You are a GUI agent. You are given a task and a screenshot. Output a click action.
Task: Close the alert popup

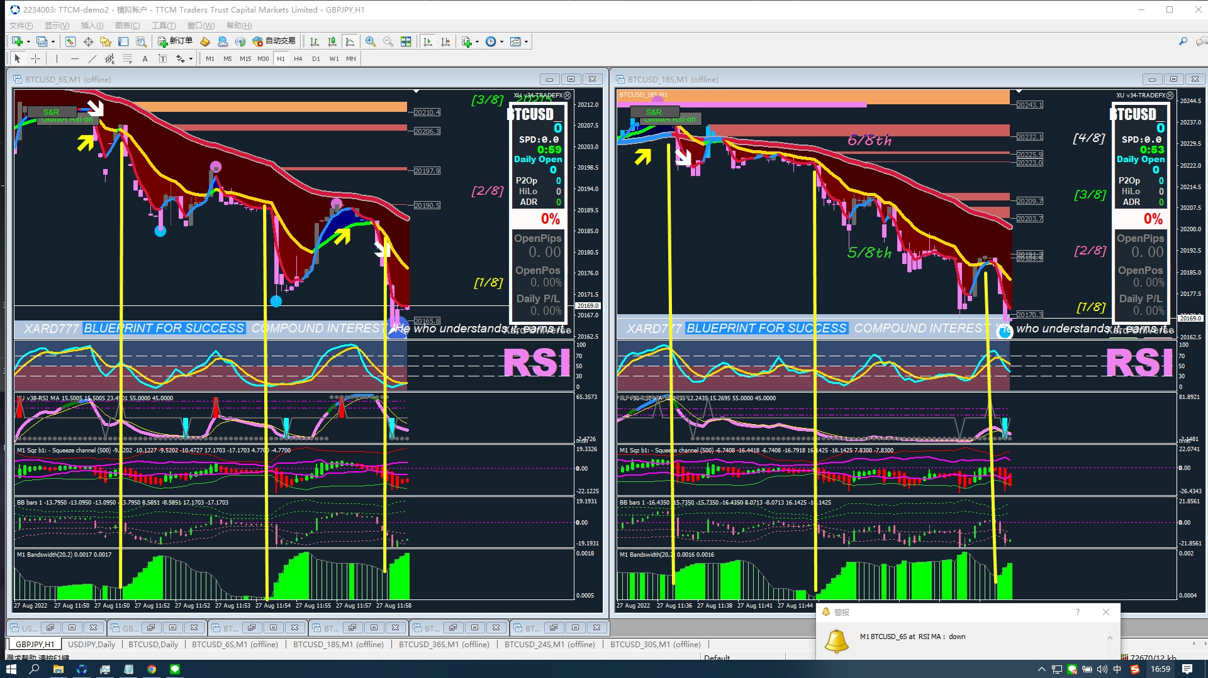(1106, 612)
